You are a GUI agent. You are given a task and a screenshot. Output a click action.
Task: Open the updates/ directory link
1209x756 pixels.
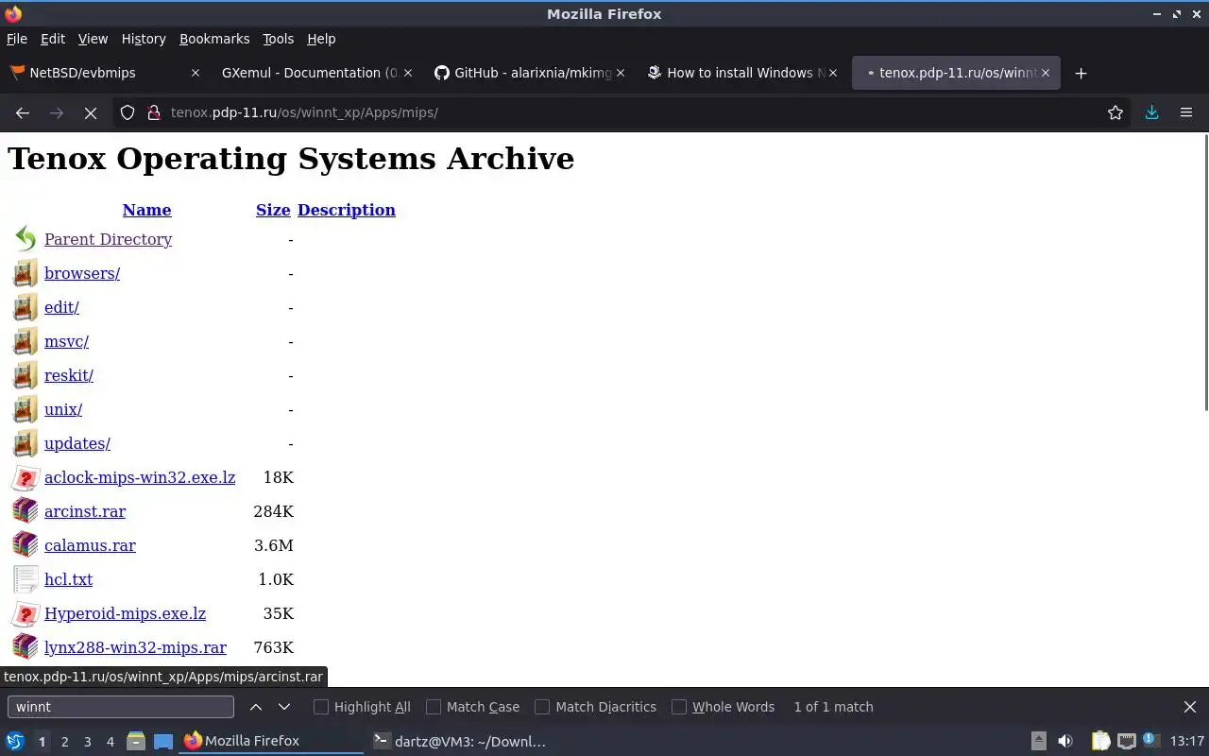click(77, 443)
